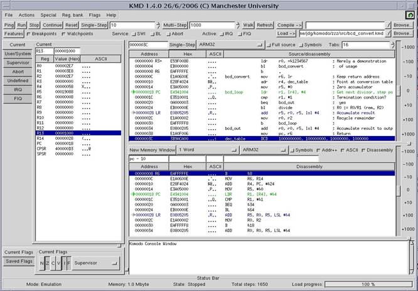This screenshot has height=291, width=418.
Task: Switch to the IRQ register bank tab
Action: point(18,90)
